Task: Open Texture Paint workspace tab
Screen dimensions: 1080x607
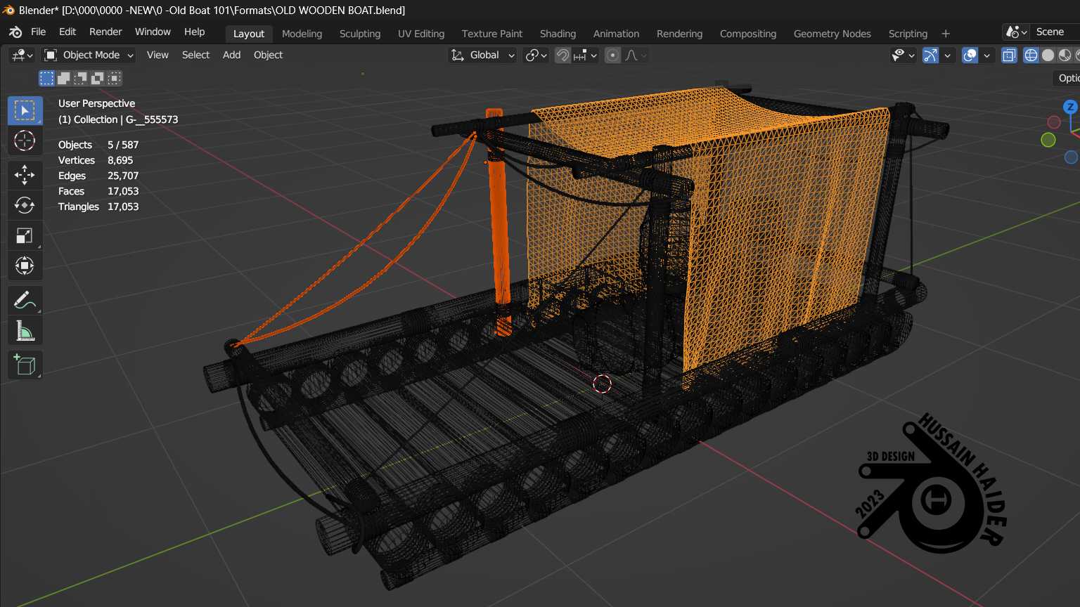Action: pyautogui.click(x=492, y=34)
